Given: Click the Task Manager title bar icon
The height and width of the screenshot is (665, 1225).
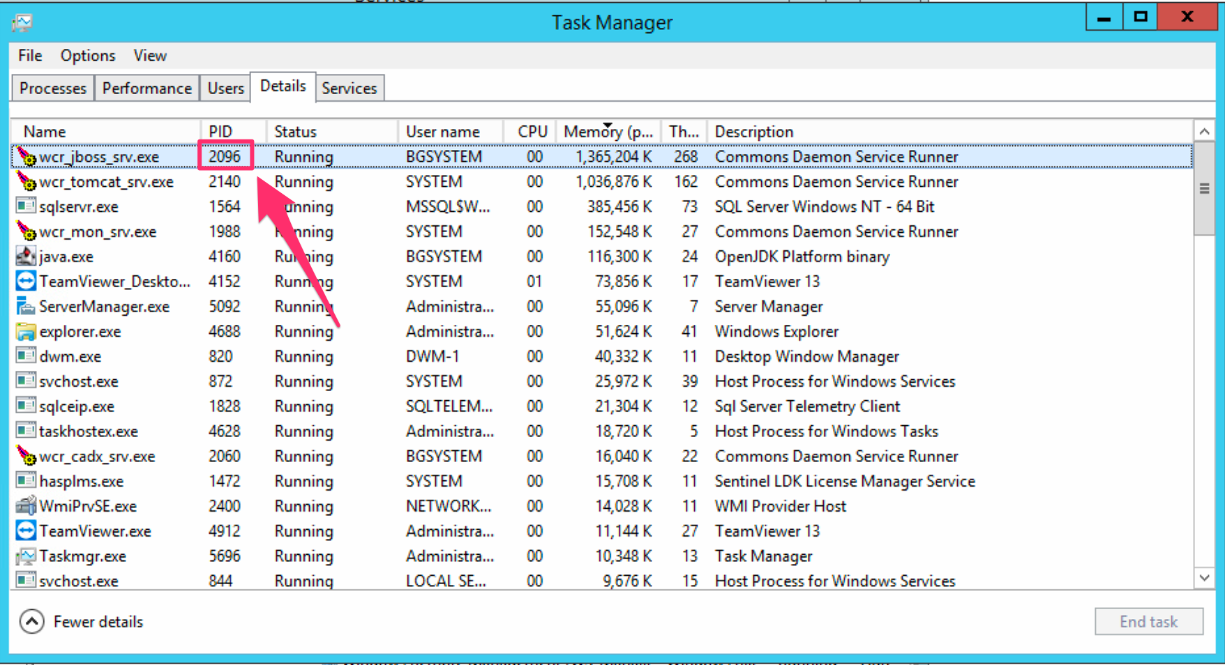Looking at the screenshot, I should click(x=22, y=22).
